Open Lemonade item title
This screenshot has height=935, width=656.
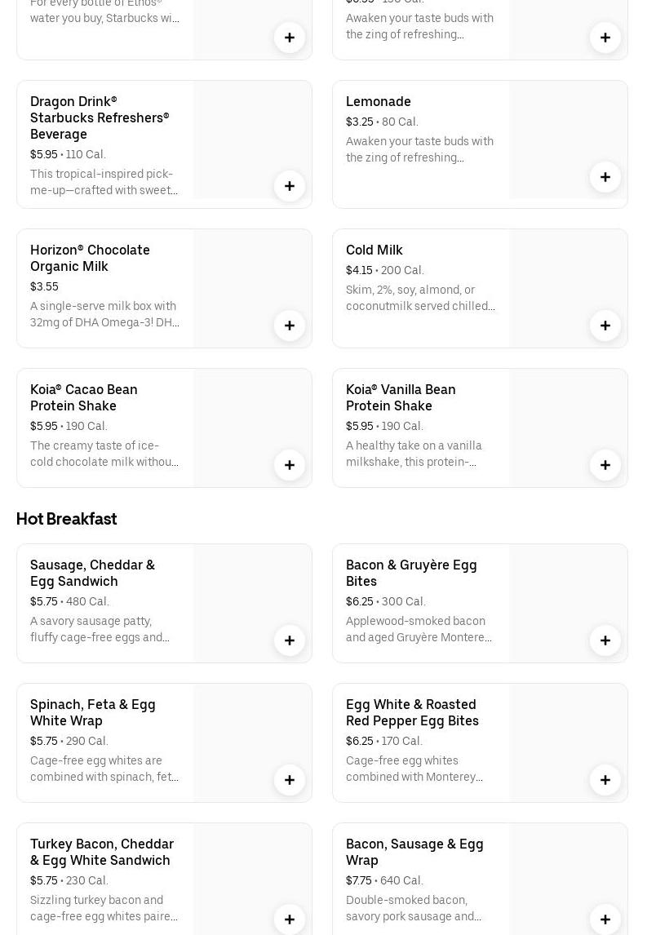coord(379,101)
